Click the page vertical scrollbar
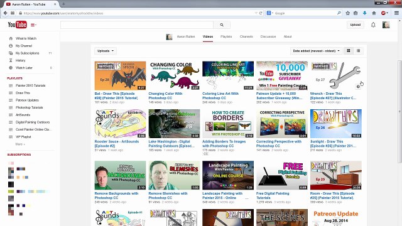Image resolution: width=402 pixels, height=226 pixels. 399,112
